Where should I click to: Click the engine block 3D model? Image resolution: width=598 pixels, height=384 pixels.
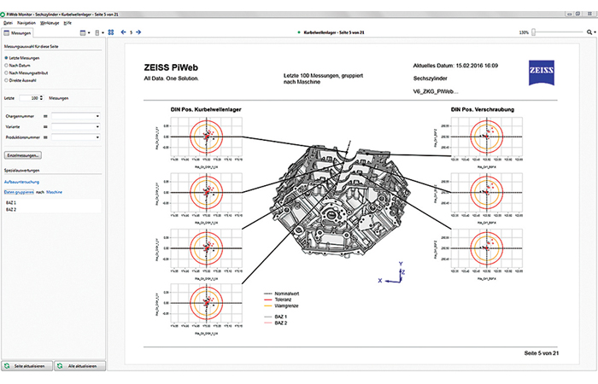click(340, 203)
